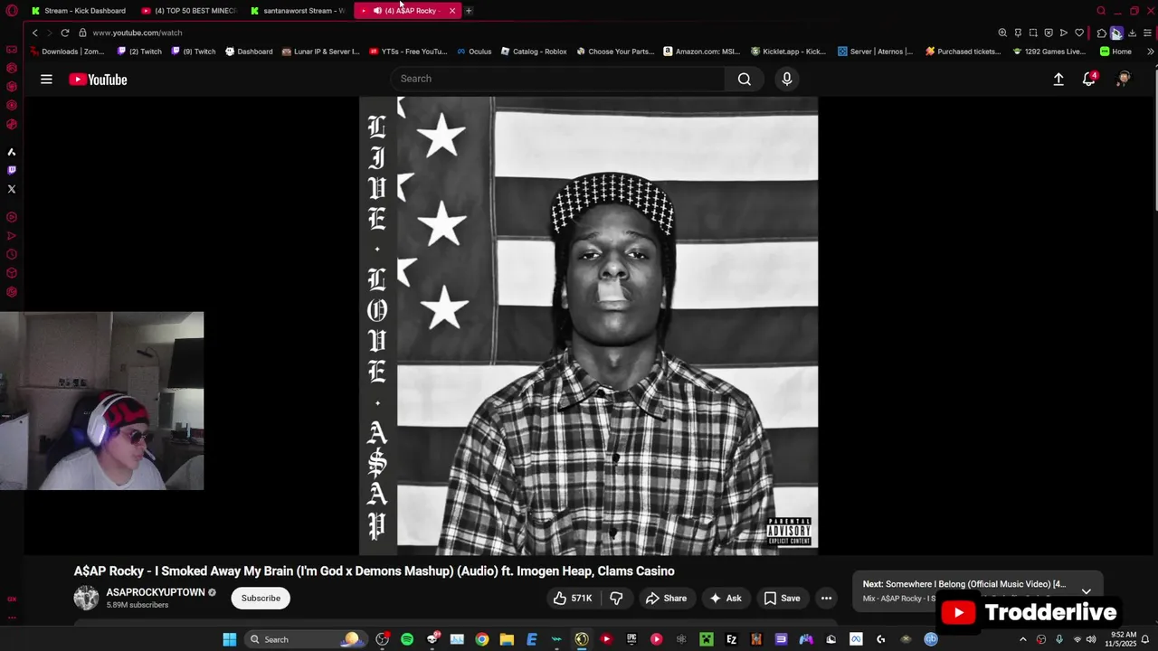
Task: Open the YouTube notifications bell
Action: coord(1089,80)
